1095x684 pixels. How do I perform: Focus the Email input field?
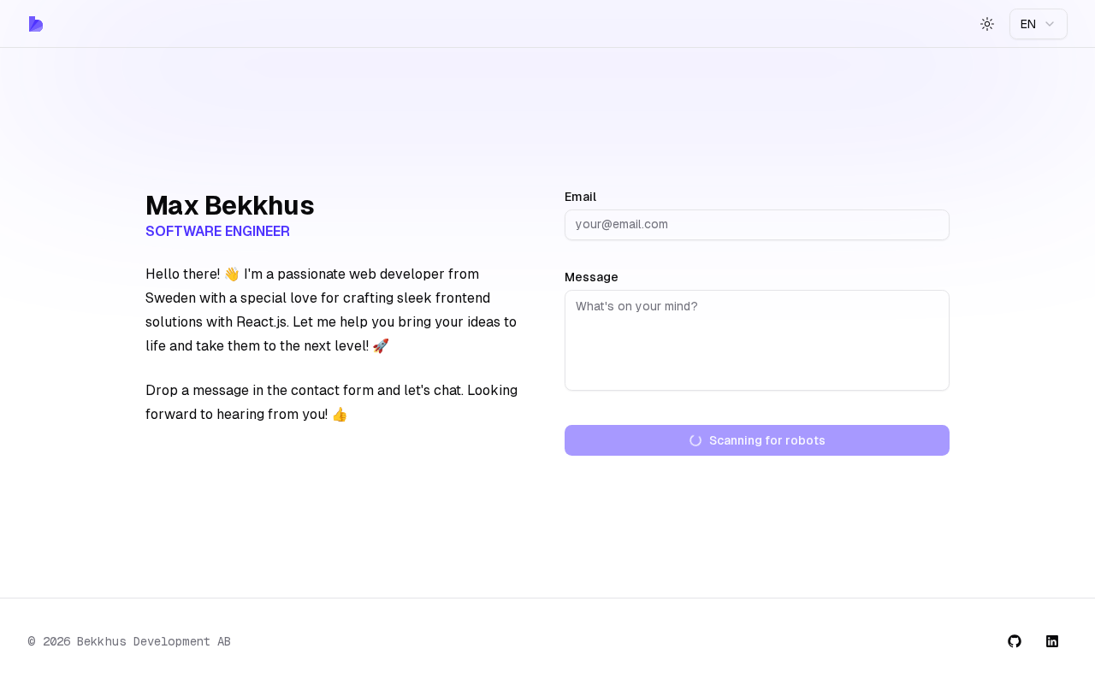coord(756,225)
